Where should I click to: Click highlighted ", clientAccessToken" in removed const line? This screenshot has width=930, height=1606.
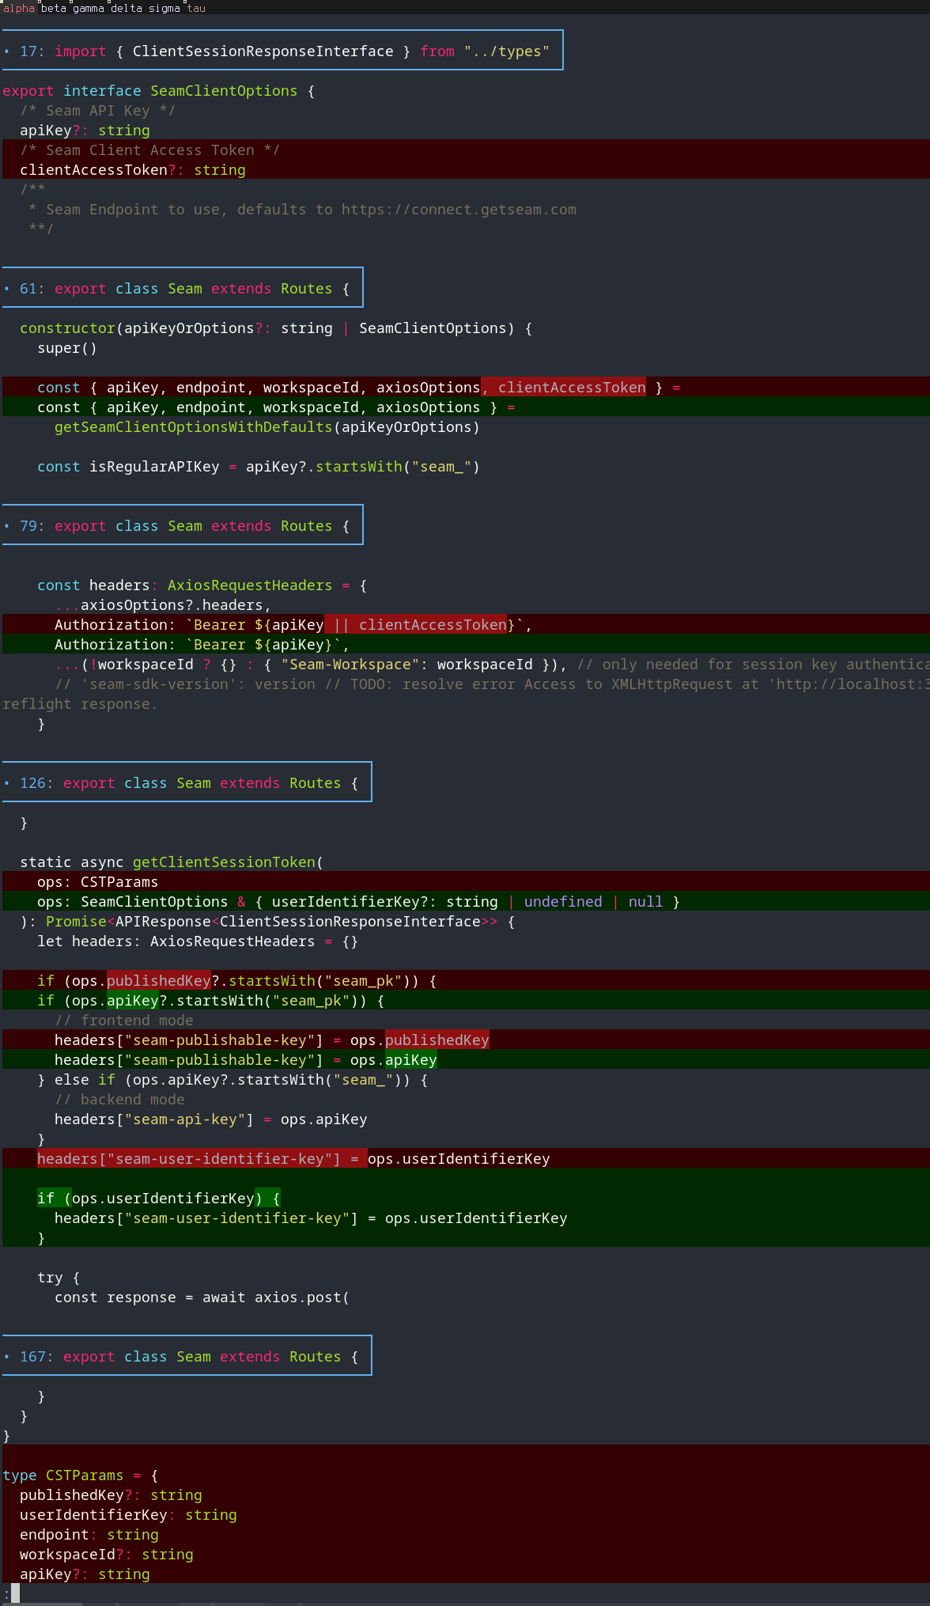(563, 388)
